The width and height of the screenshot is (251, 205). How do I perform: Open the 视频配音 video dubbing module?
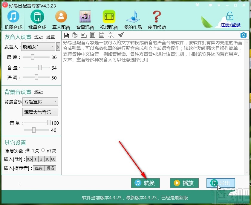(x=109, y=20)
